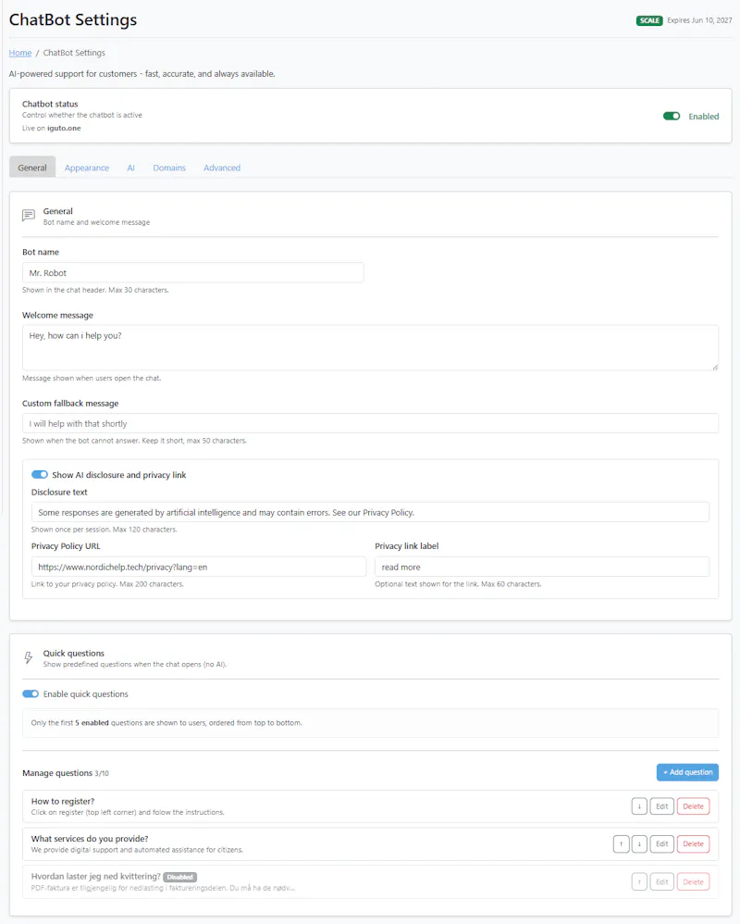Click the 'Expires Jun 10, 2027' text
Screen dimensions: 740x924
(x=699, y=20)
